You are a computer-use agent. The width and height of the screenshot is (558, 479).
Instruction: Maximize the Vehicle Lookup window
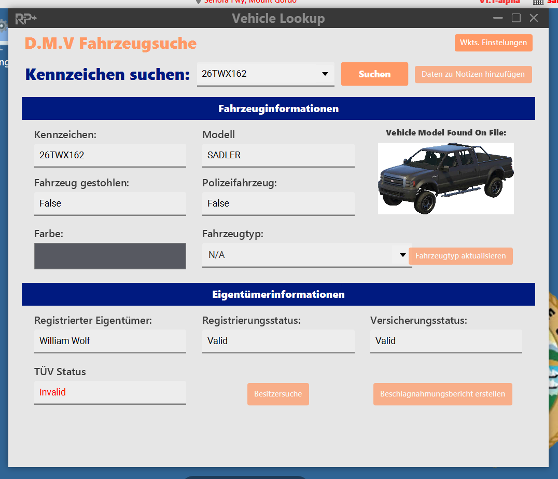coord(516,18)
